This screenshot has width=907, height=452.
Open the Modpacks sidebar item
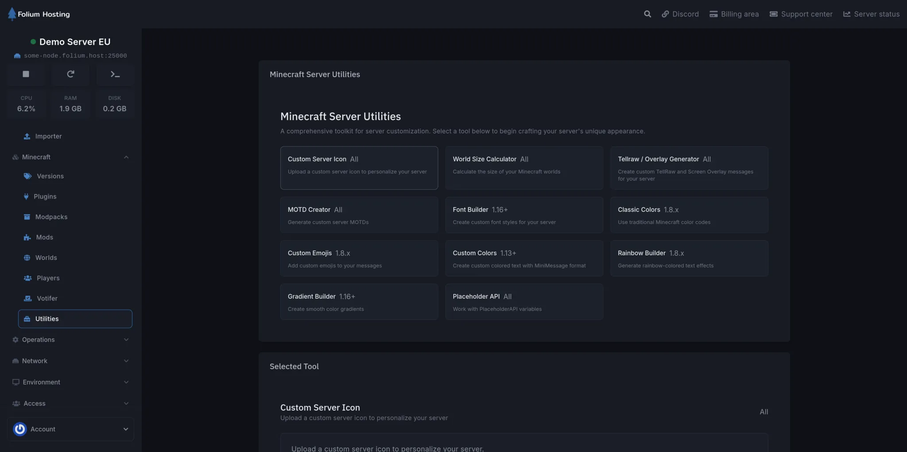pos(50,217)
